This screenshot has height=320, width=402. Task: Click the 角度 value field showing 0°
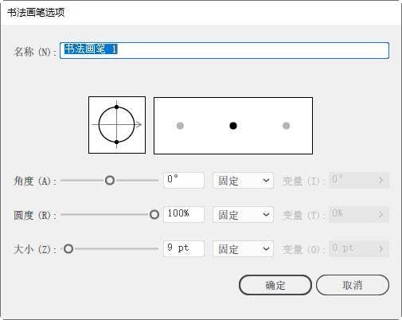tap(184, 181)
